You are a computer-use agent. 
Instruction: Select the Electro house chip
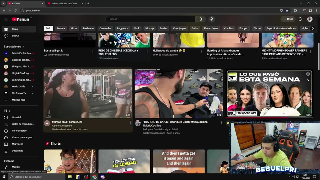click(211, 28)
